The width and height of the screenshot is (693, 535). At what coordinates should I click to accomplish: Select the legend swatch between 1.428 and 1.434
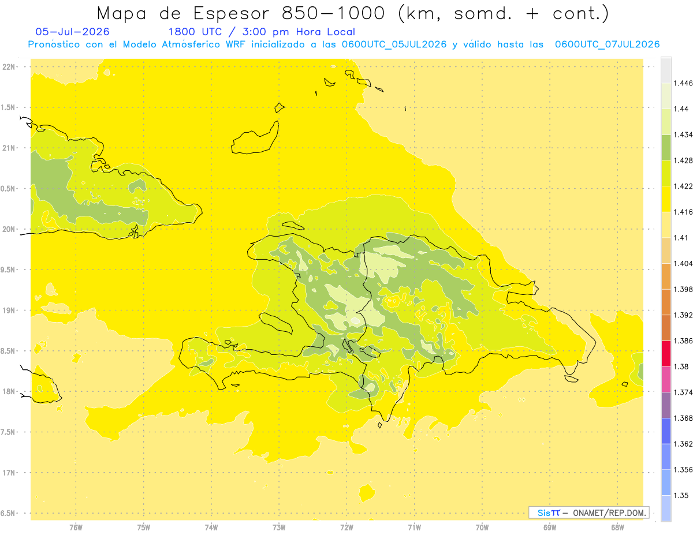point(666,147)
